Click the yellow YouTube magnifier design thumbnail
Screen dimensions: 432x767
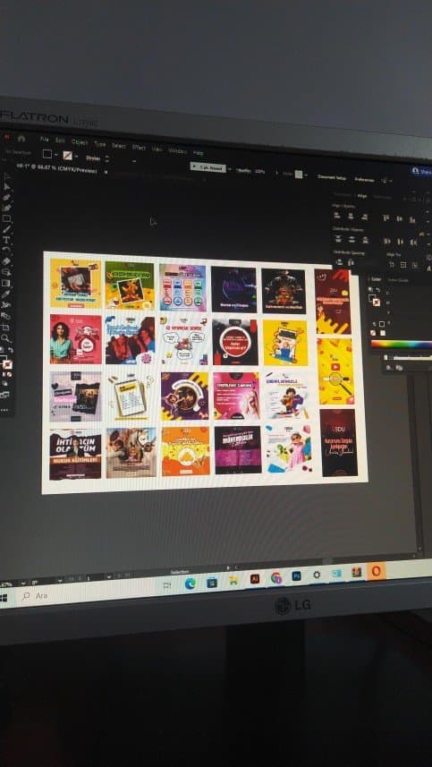tap(335, 371)
